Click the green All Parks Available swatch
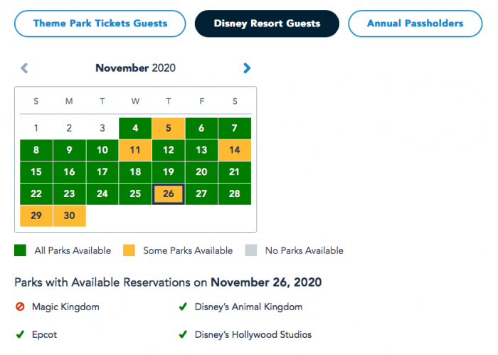Screen dimensions: 498x355 coord(20,250)
